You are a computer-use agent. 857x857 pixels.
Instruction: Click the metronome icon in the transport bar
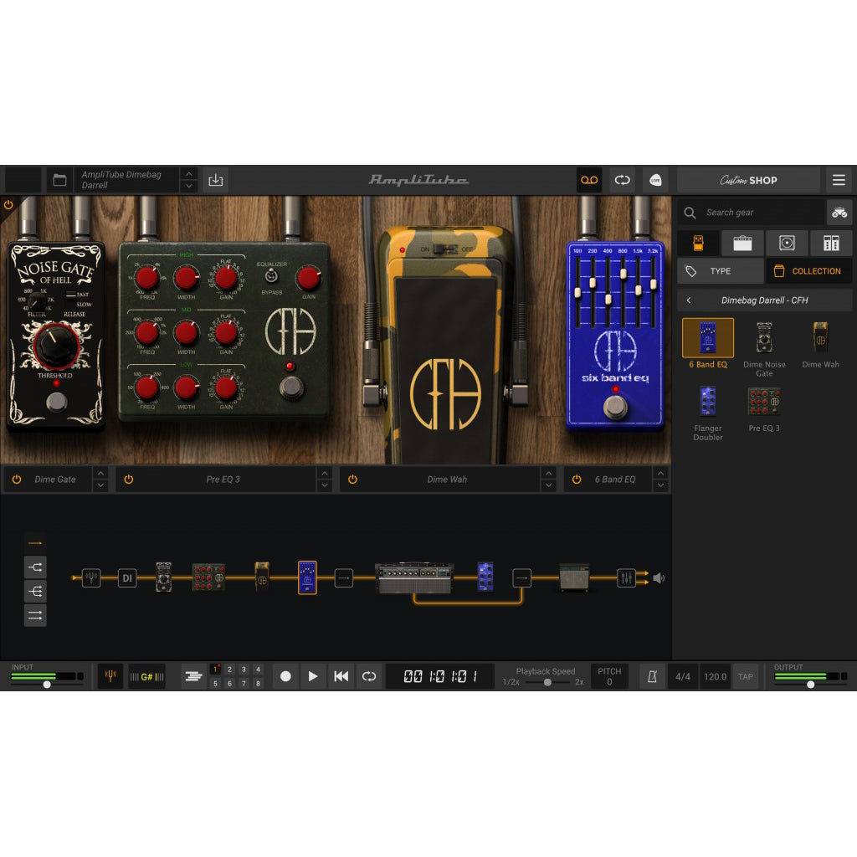click(x=652, y=676)
